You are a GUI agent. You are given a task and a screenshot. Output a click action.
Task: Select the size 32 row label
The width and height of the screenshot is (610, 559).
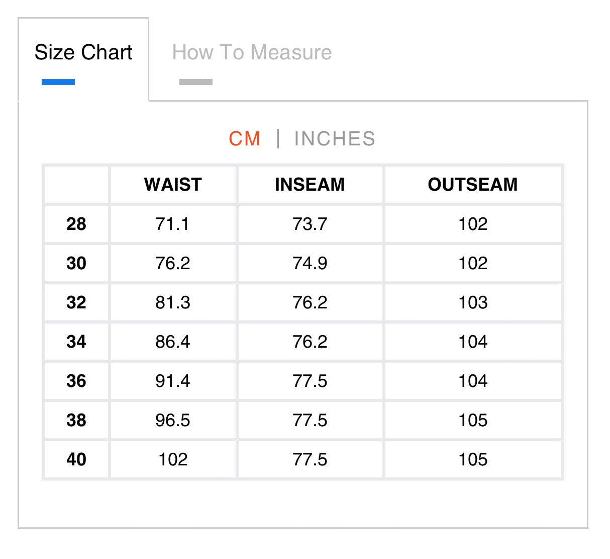pos(76,302)
